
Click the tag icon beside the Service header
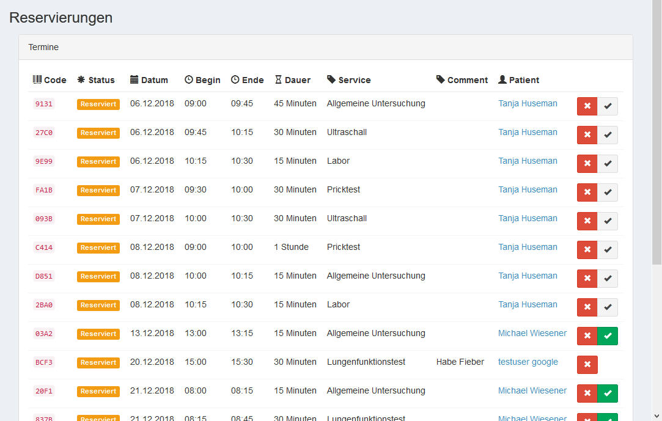coord(330,79)
